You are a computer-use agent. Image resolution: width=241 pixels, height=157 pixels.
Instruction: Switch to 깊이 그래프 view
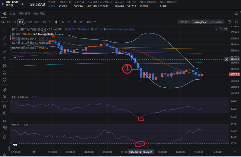pos(216,22)
